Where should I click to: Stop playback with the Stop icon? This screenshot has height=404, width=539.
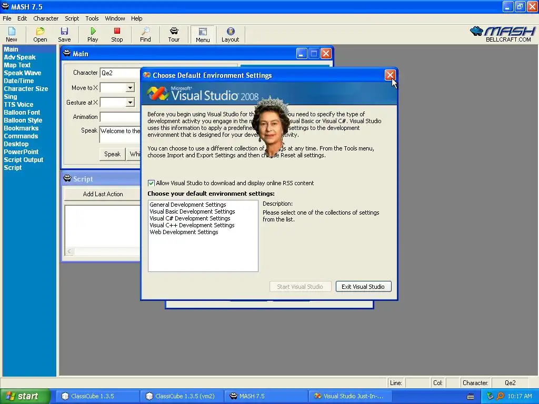[117, 34]
